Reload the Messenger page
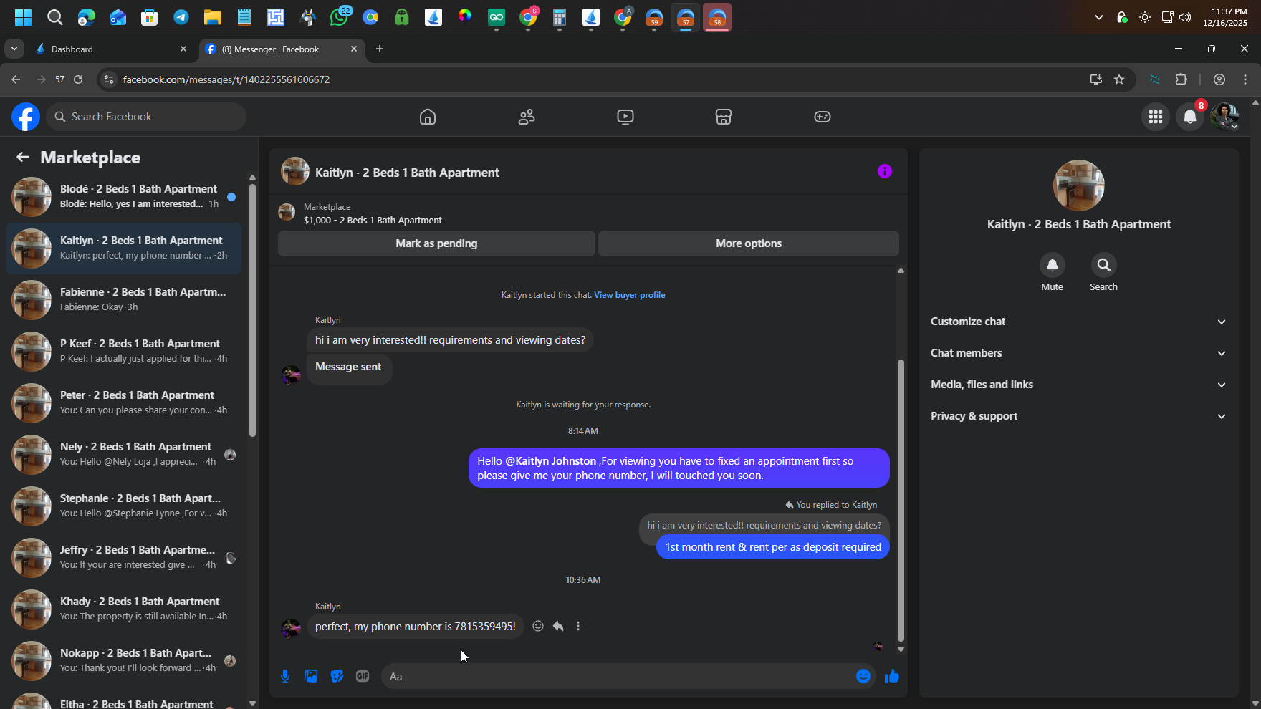 [x=78, y=79]
